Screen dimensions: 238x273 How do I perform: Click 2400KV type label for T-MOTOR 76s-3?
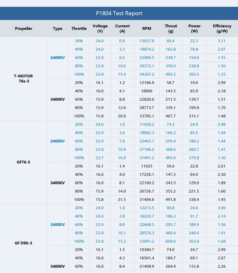(57, 58)
